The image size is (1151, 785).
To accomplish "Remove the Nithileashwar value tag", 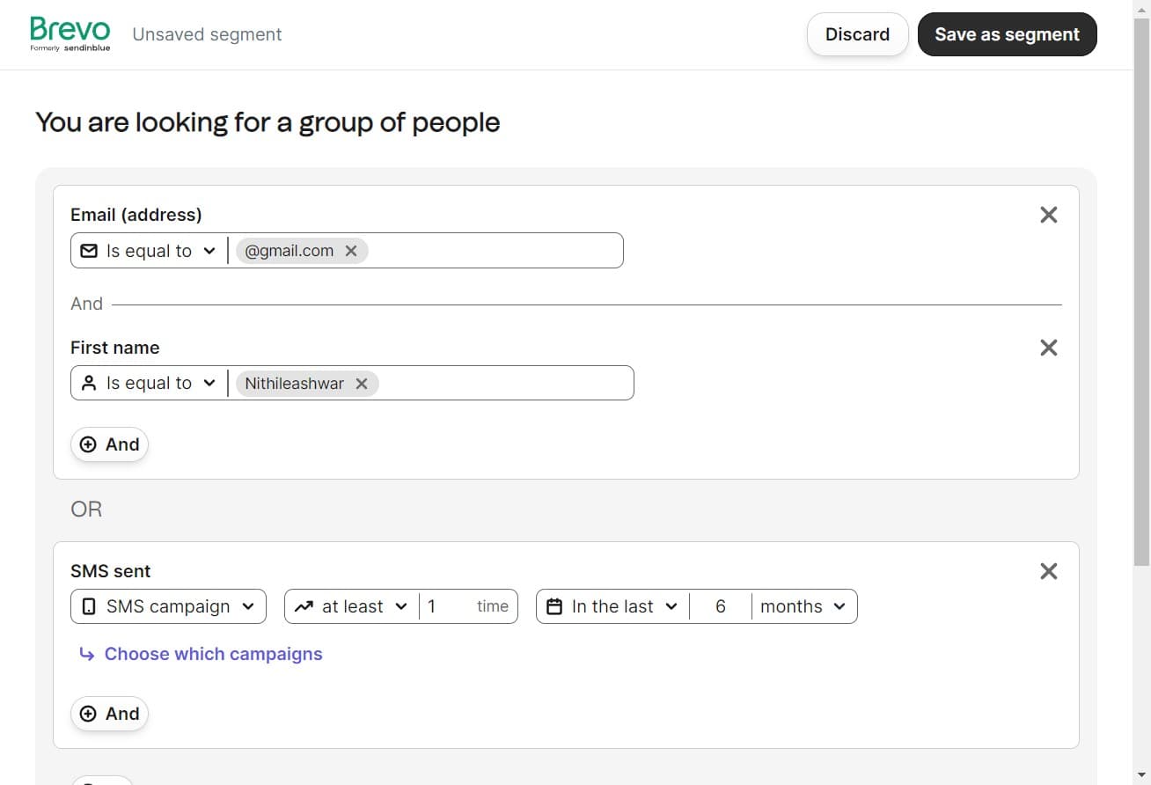I will click(x=362, y=383).
